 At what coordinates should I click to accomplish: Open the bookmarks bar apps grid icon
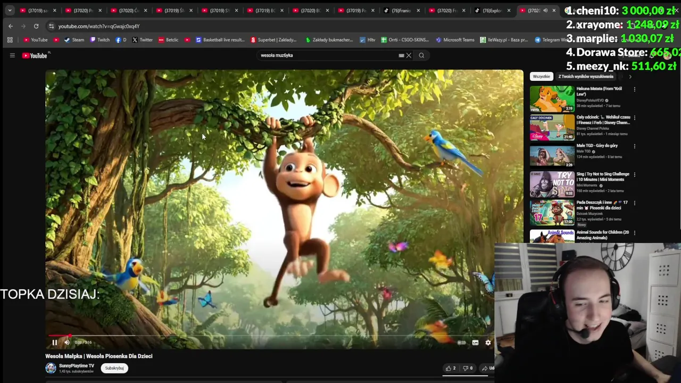[10, 40]
